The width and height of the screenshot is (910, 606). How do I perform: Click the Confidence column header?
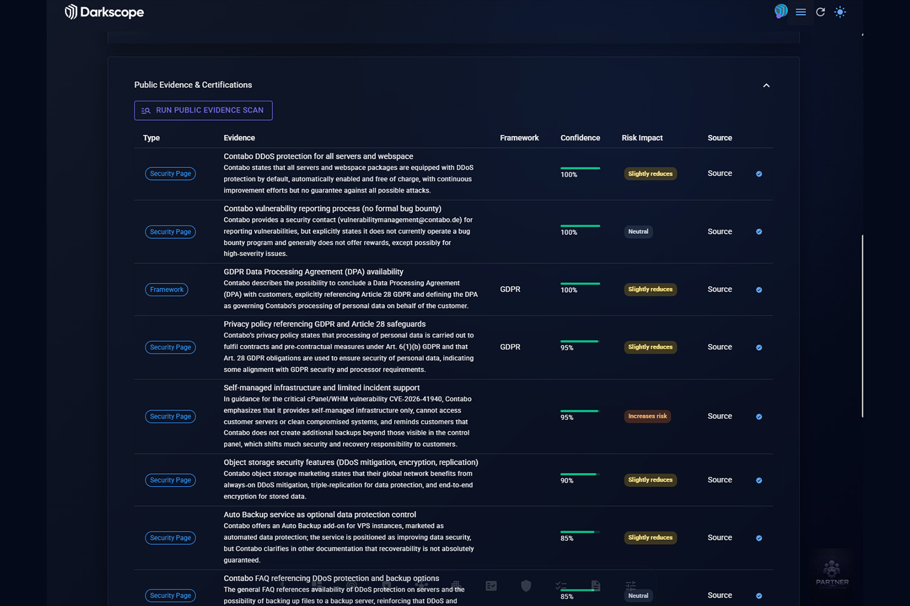(x=580, y=138)
